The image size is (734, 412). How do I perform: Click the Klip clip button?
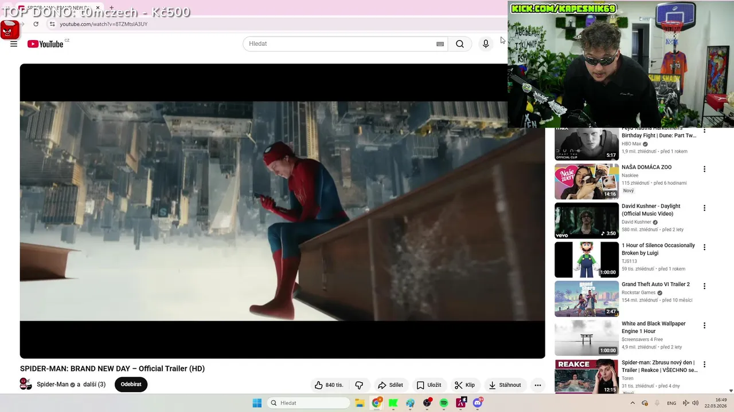tap(464, 385)
